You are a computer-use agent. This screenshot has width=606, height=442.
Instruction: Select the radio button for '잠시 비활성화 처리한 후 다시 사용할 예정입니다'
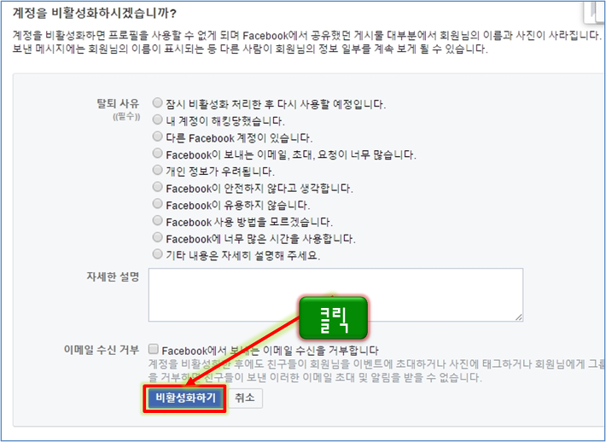157,102
